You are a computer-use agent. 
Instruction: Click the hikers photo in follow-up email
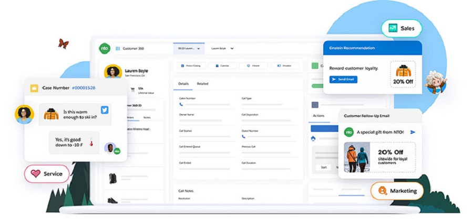point(357,158)
